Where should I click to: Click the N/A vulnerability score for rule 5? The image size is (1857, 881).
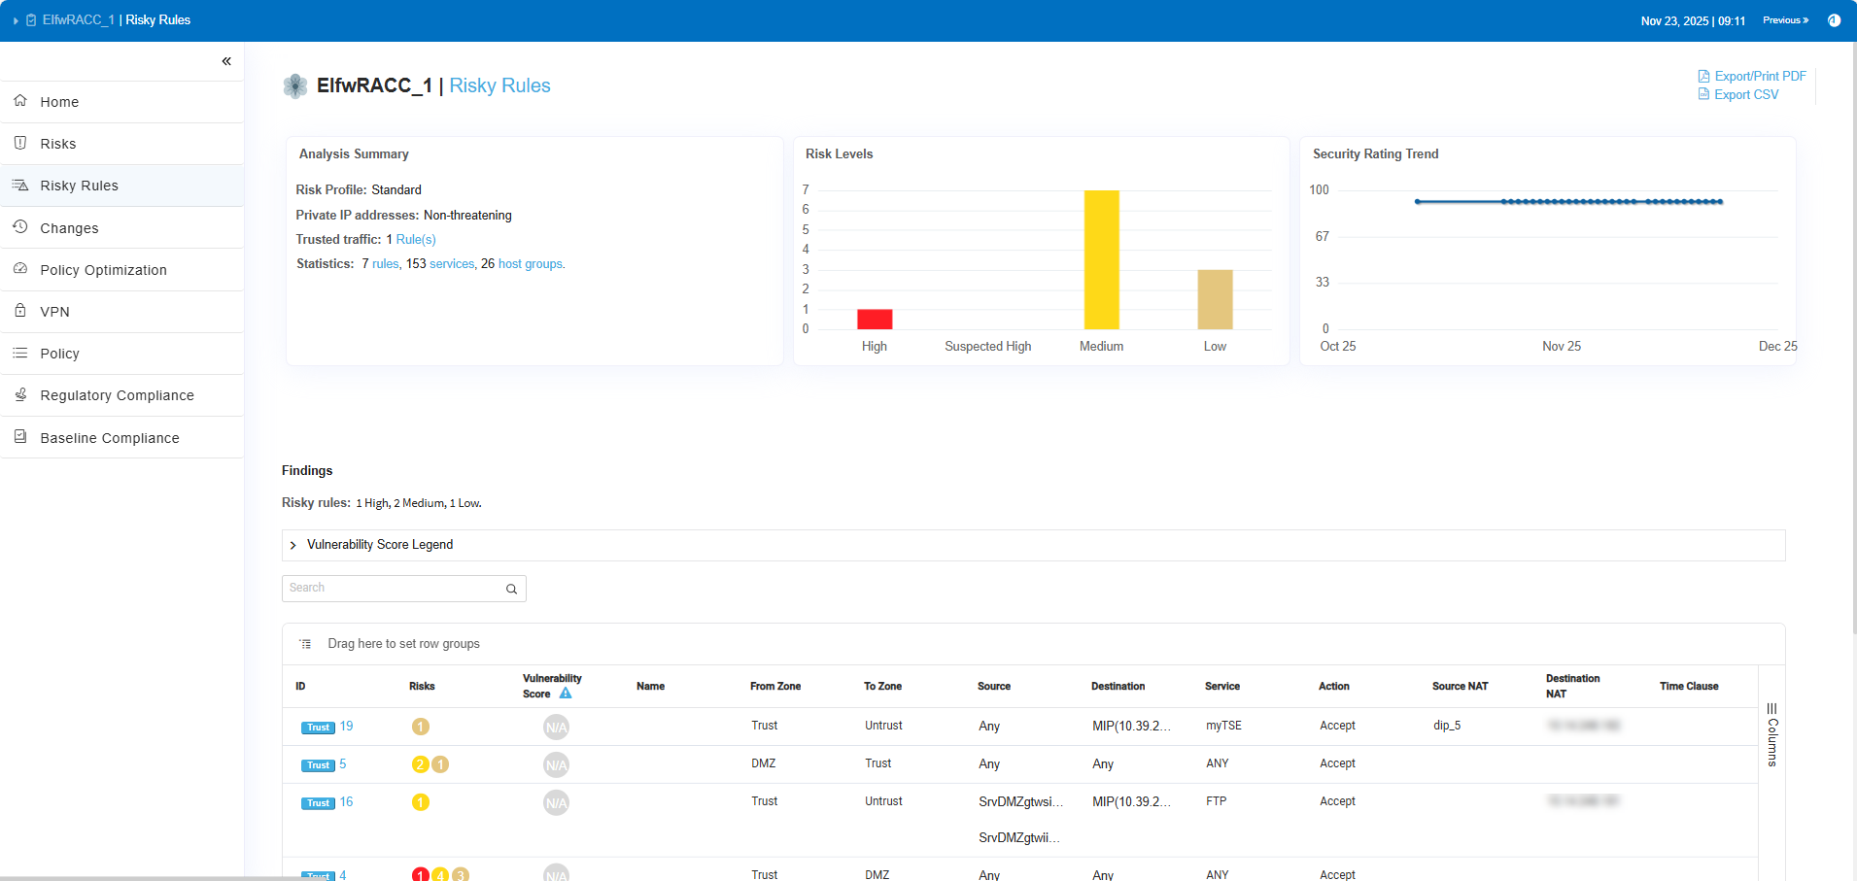click(x=556, y=765)
